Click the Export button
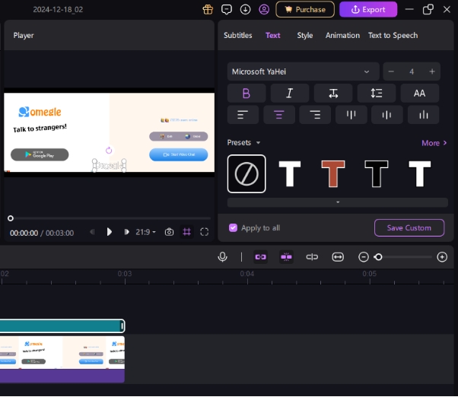The height and width of the screenshot is (397, 458). coord(368,10)
